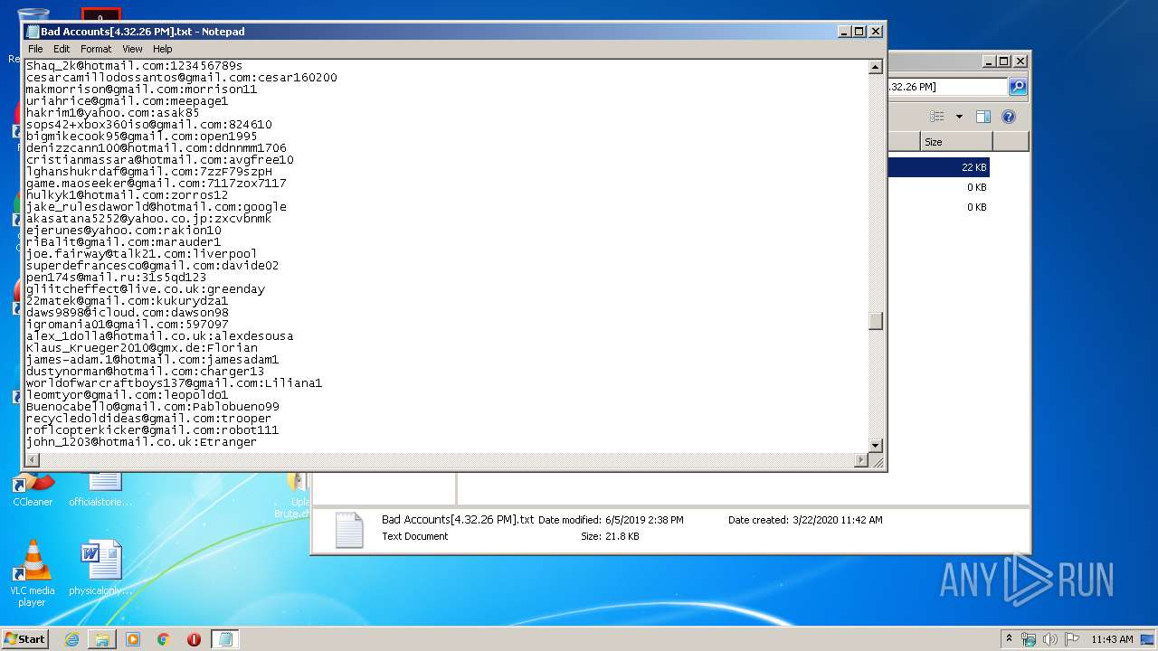The image size is (1158, 651).
Task: Close the Explorer window
Action: pyautogui.click(x=1020, y=61)
